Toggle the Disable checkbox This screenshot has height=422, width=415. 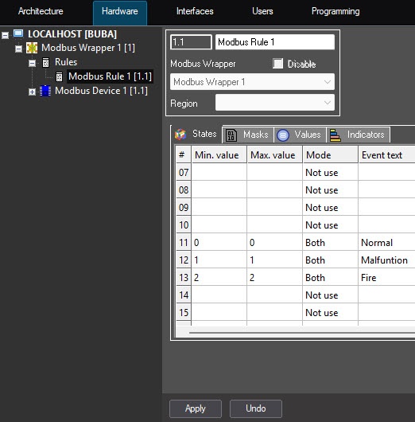[277, 64]
